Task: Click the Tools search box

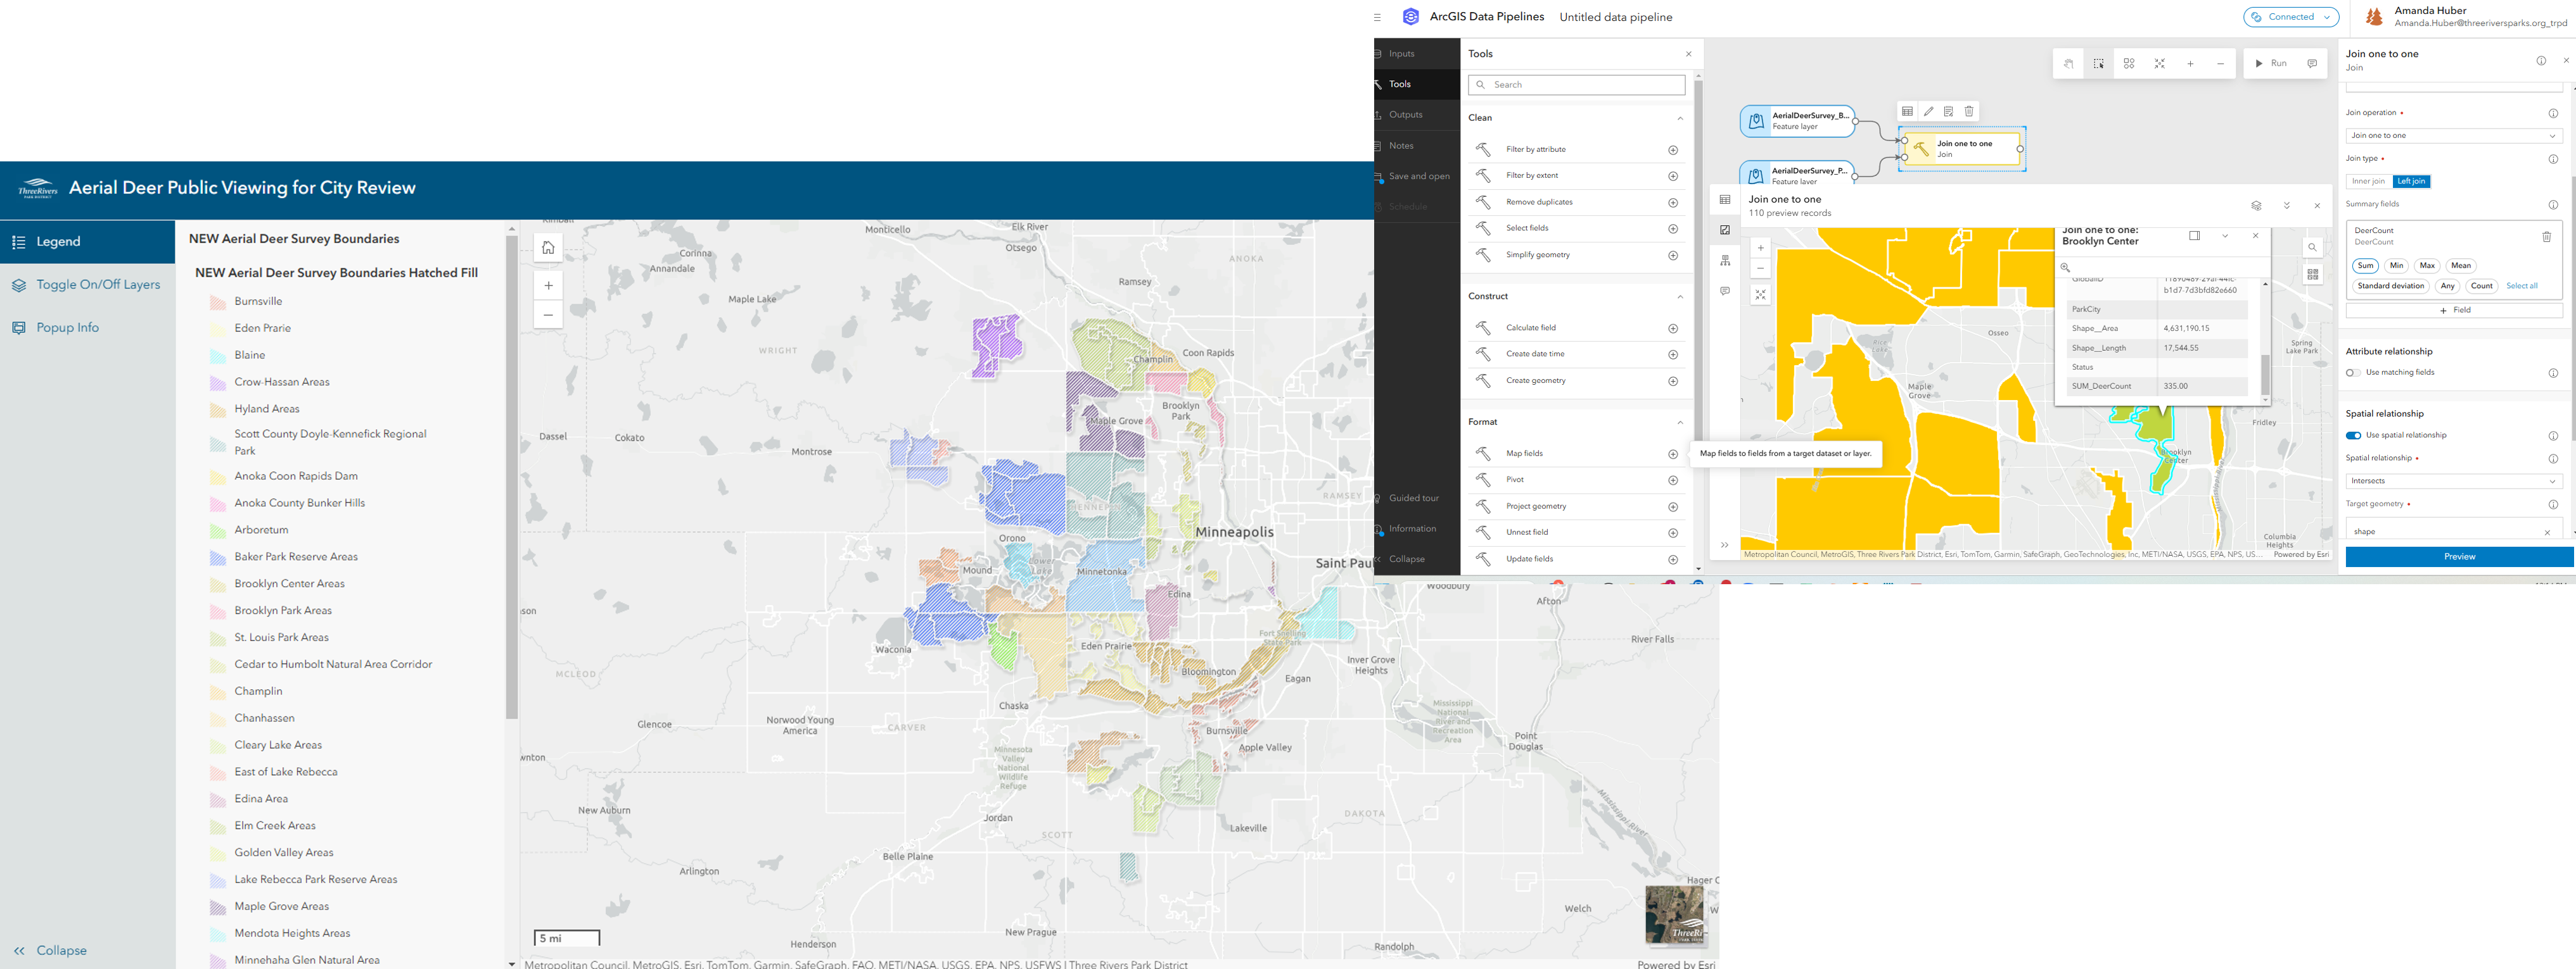Action: [1576, 85]
